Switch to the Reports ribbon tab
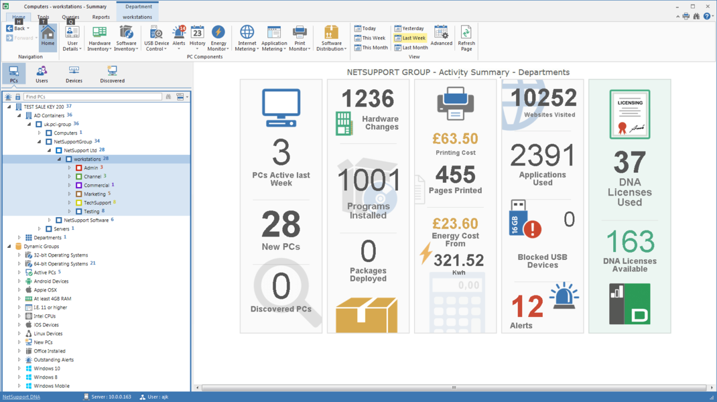 coord(101,17)
